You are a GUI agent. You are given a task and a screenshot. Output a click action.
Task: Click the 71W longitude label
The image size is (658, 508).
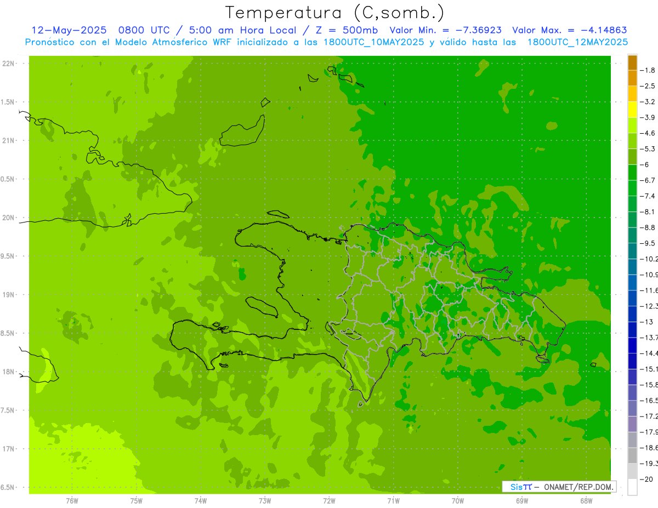393,501
